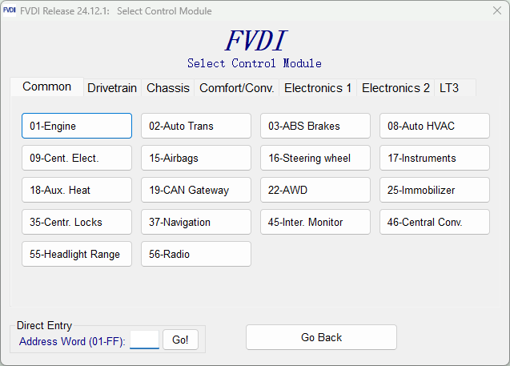This screenshot has height=366, width=510.
Task: Select the 25-Immobilizer module
Action: (x=435, y=190)
